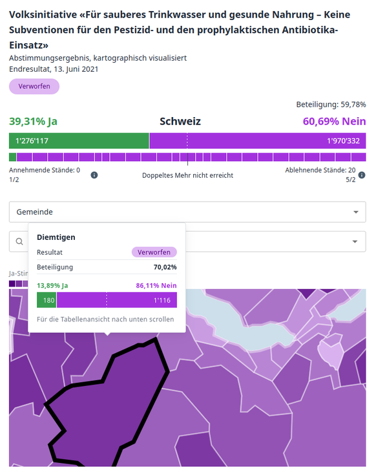Image resolution: width=376 pixels, height=474 pixels.
Task: Expand the search field dropdown arrow
Action: coord(355,242)
